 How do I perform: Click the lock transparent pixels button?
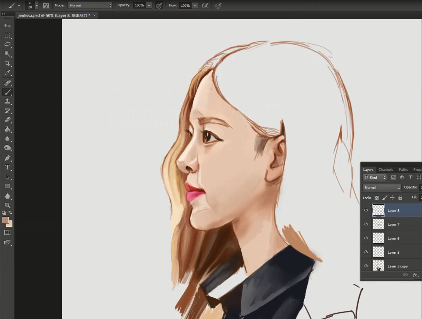coord(376,198)
